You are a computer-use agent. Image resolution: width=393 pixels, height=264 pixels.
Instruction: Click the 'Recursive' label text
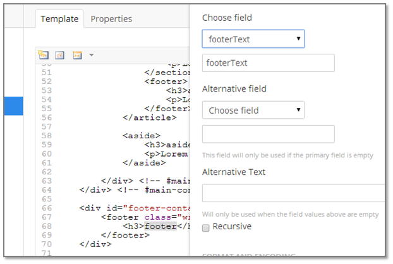232,227
